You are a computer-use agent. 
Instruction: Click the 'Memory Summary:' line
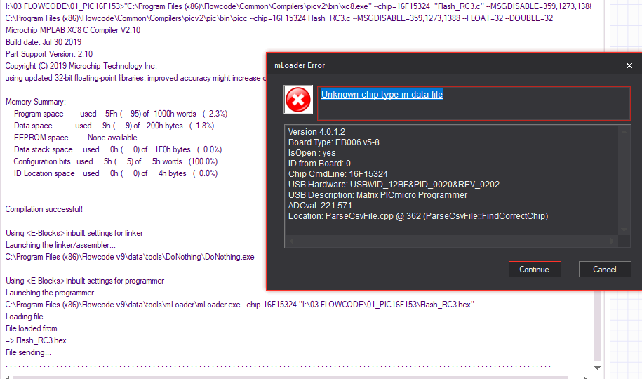tap(36, 102)
